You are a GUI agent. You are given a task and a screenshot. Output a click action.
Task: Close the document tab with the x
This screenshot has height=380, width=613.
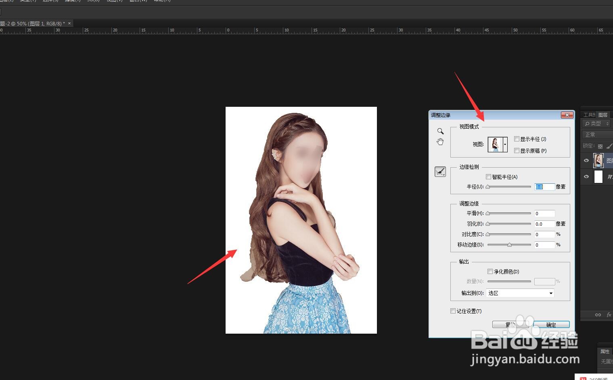click(69, 23)
